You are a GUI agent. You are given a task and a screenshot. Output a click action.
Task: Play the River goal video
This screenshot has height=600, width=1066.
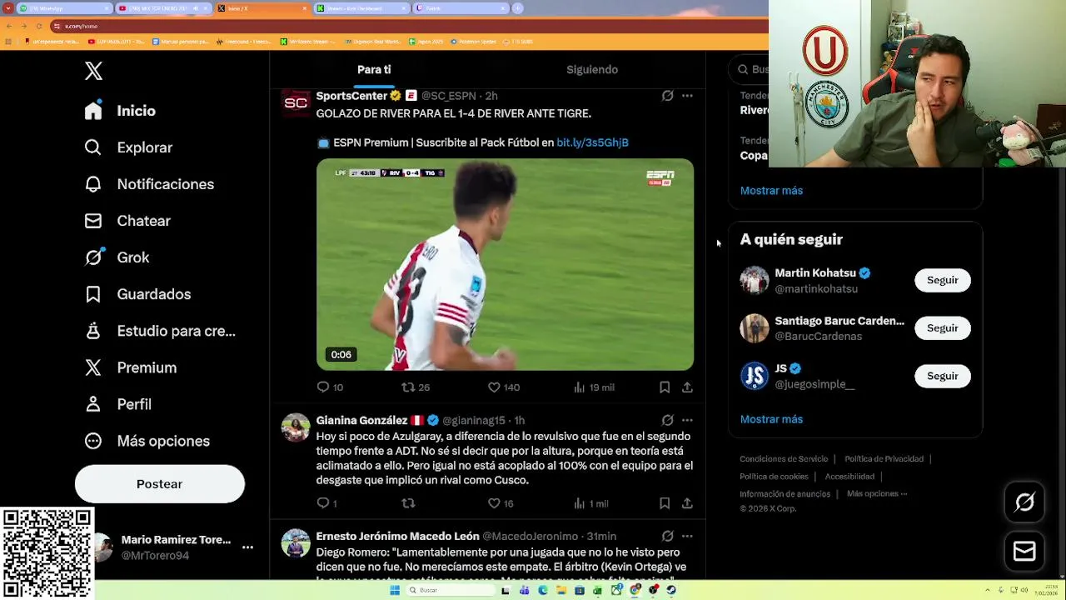pyautogui.click(x=505, y=264)
